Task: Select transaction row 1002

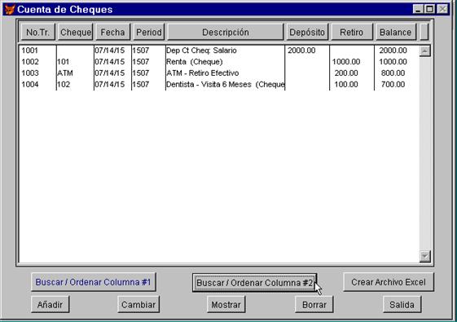Action: 219,62
